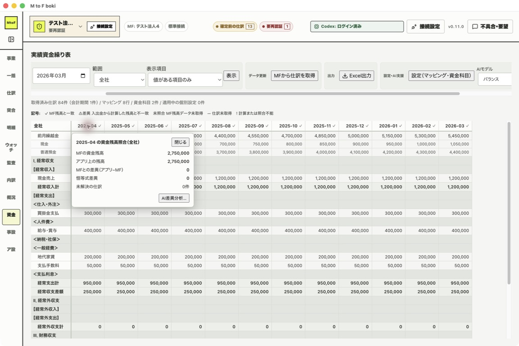Open the 明細 sidebar section

11,127
